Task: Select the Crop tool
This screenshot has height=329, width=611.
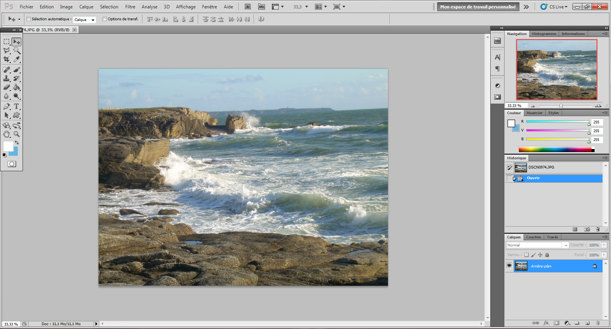Action: click(x=6, y=59)
